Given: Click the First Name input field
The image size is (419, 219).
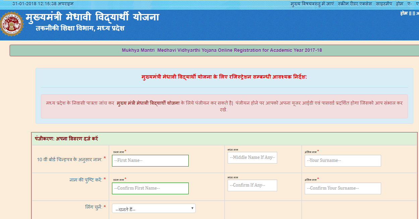Looking at the screenshot, I should pyautogui.click(x=150, y=160).
